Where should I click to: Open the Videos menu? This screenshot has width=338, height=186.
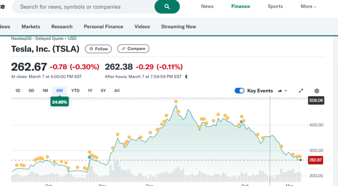point(142,27)
